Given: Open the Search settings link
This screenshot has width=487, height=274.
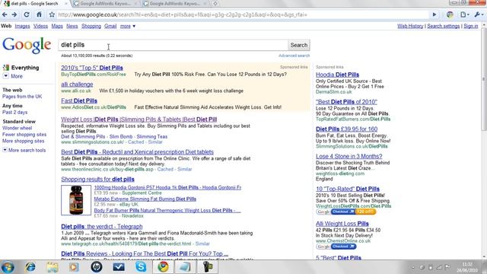Looking at the screenshot, I should point(443,26).
